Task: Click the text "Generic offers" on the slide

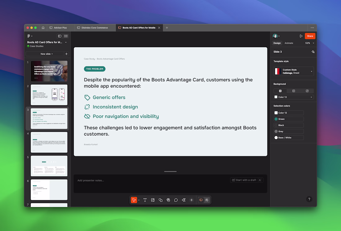Action: coord(109,97)
